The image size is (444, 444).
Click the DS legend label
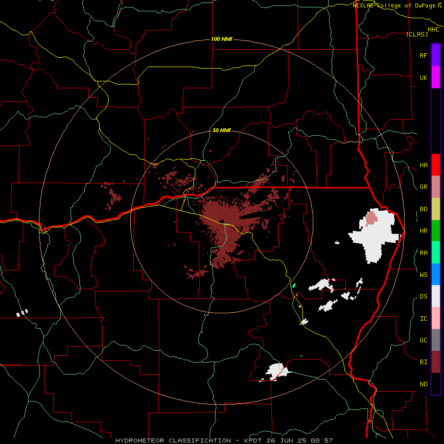[x=423, y=296]
